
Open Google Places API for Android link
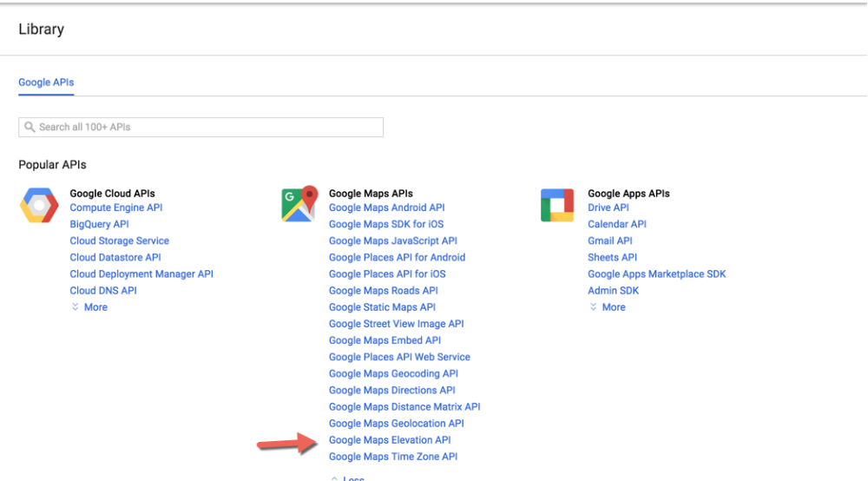point(397,257)
